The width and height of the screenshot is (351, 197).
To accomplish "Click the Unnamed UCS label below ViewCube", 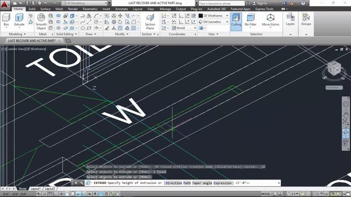I will point(334,88).
